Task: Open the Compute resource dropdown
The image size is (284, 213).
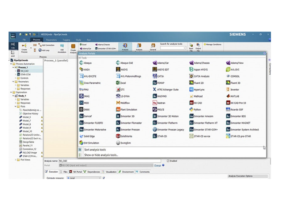Action: point(99,178)
